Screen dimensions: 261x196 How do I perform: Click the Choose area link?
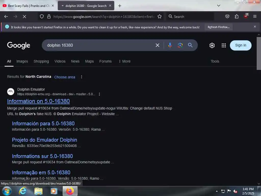click(64, 77)
